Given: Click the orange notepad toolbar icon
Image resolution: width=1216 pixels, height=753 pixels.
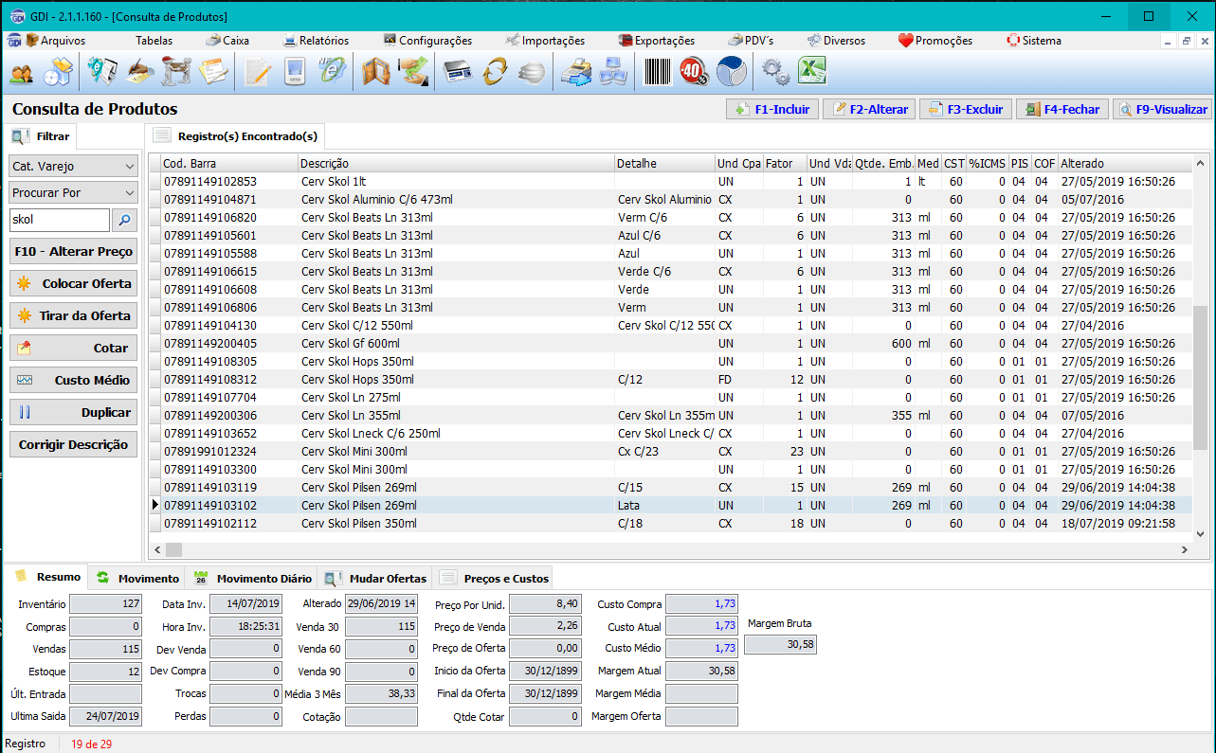Looking at the screenshot, I should pyautogui.click(x=213, y=73).
